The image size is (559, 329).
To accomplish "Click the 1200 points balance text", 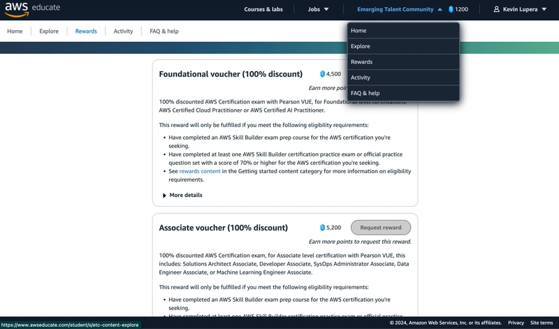I will click(x=462, y=9).
